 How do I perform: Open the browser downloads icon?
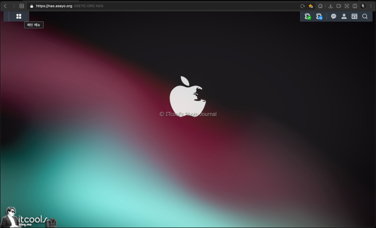(330, 6)
